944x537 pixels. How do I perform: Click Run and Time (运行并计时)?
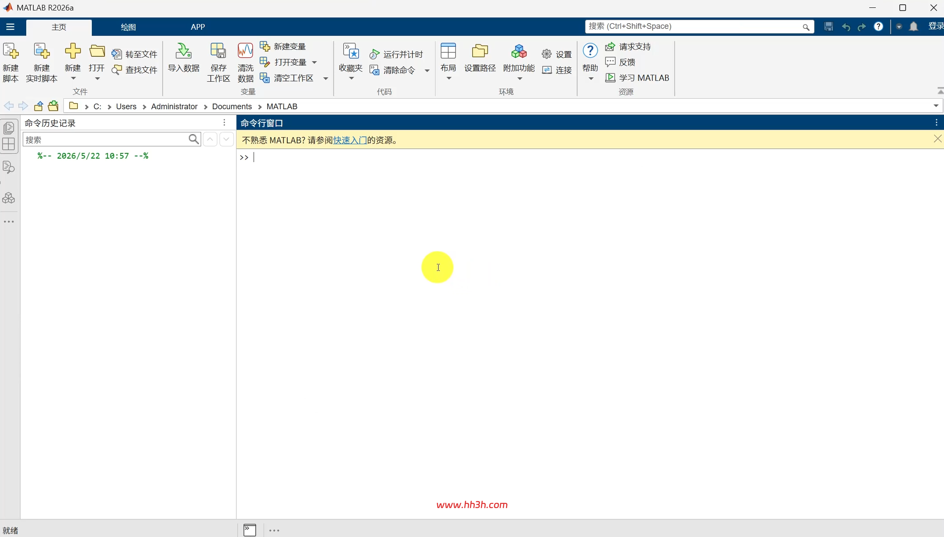click(396, 54)
